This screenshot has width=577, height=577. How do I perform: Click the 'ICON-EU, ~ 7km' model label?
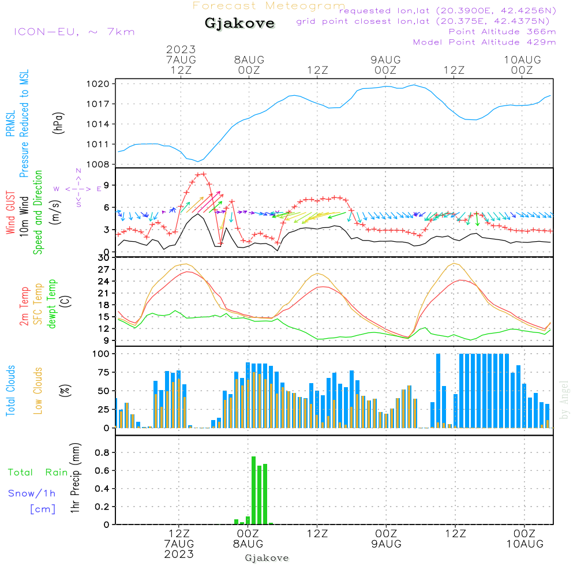tap(74, 32)
